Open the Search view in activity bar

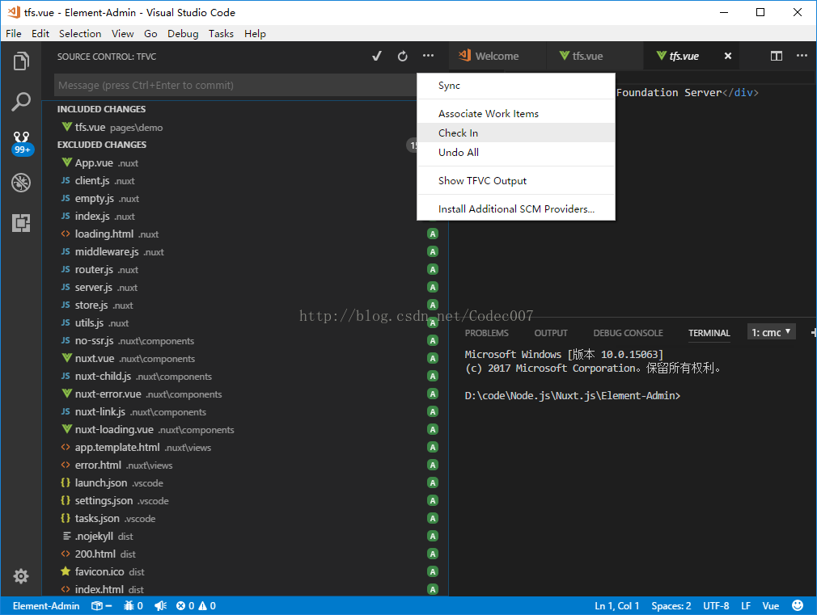(21, 102)
